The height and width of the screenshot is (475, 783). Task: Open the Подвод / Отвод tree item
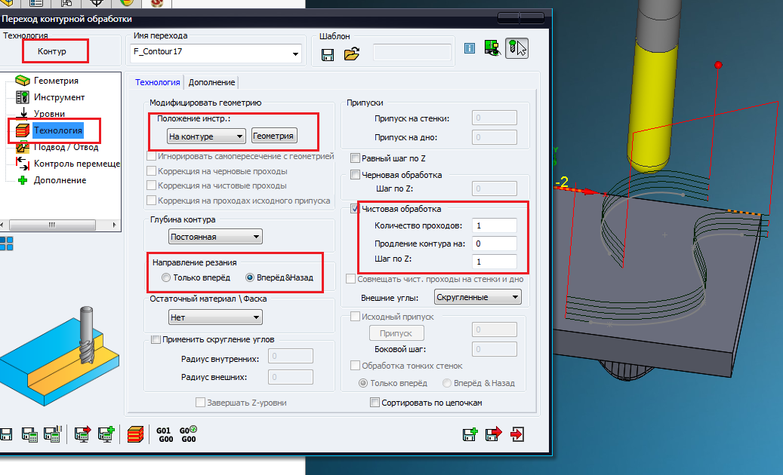(66, 147)
